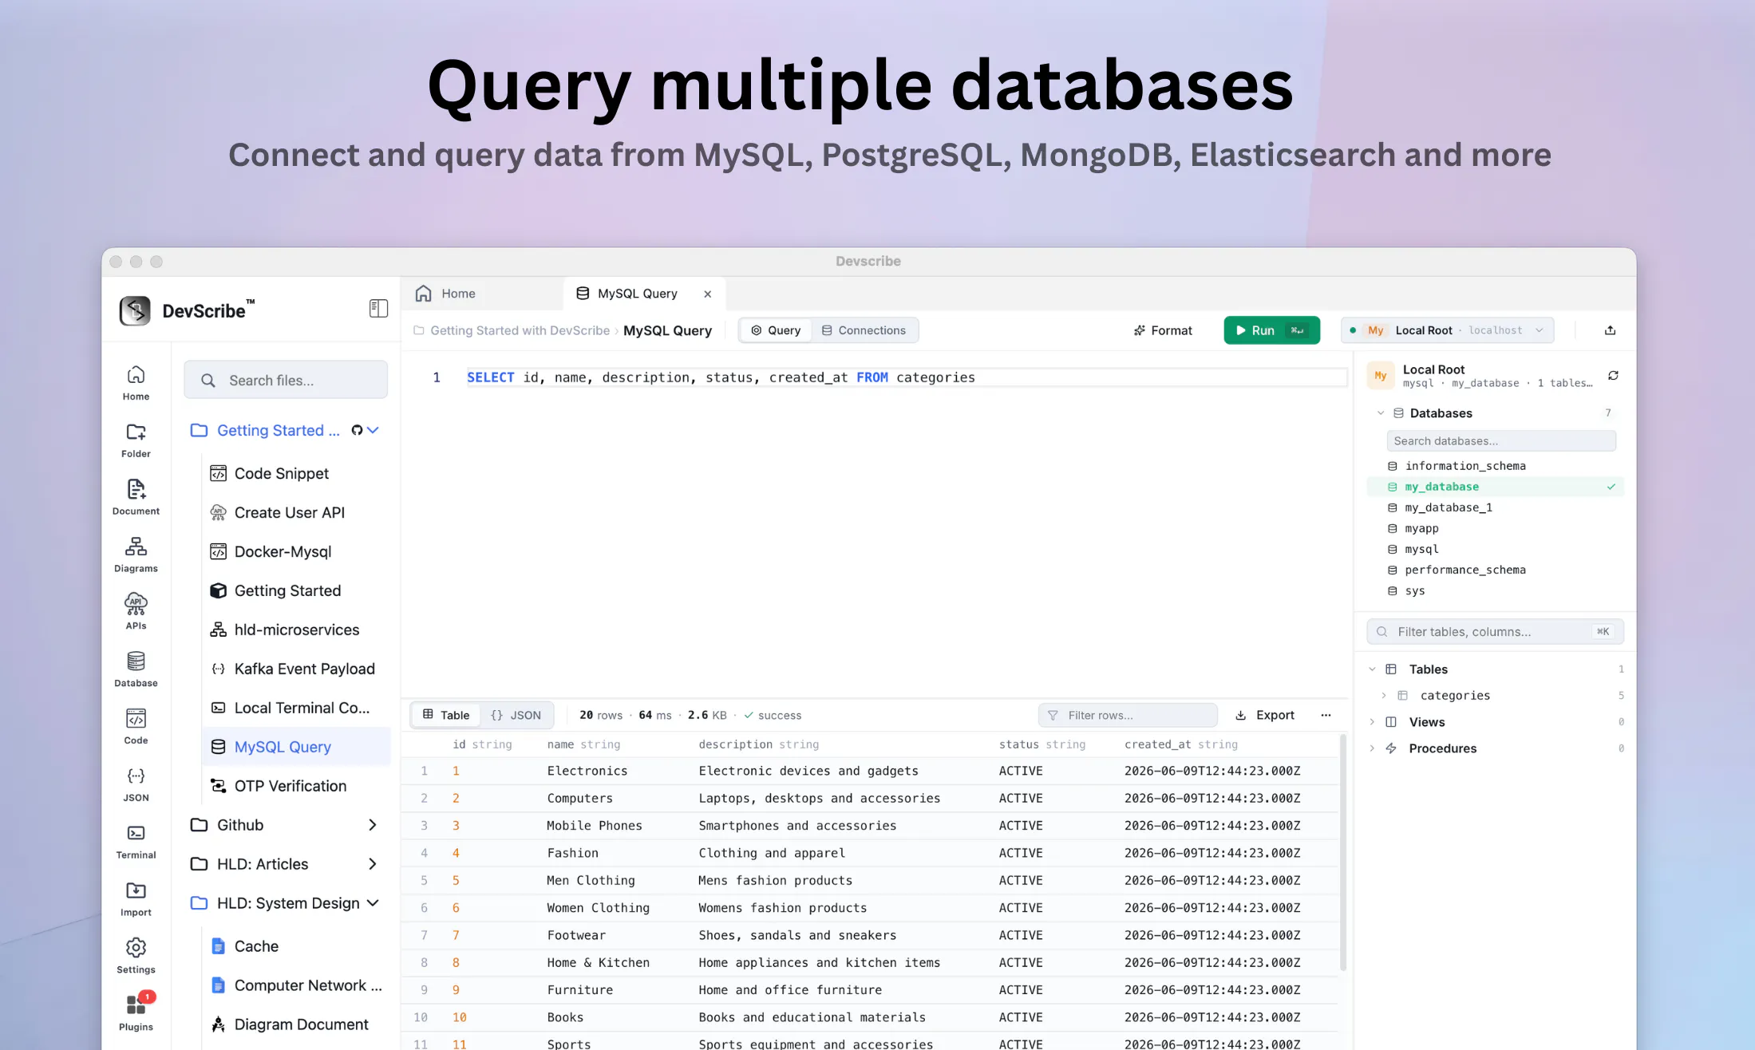Click the Search files field

pos(286,380)
